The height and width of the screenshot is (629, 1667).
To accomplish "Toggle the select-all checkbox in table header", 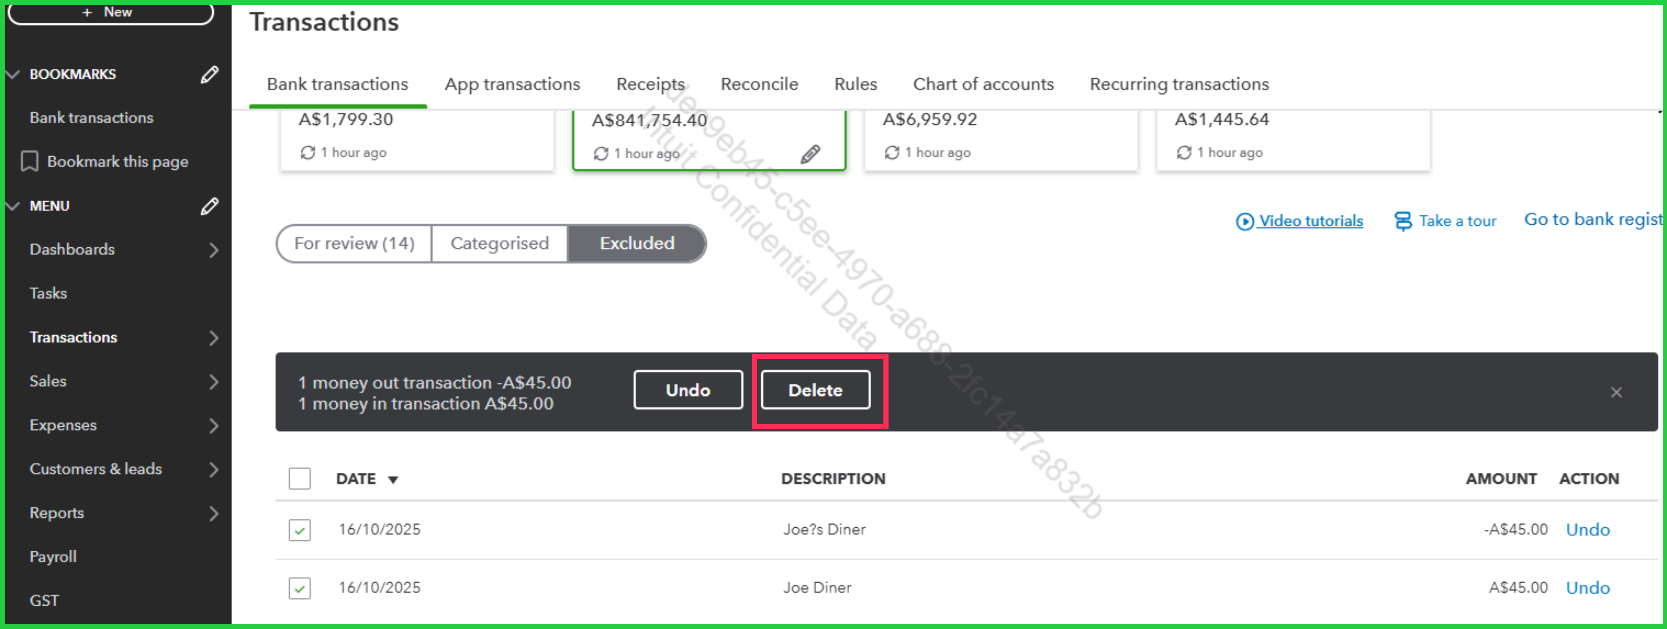I will pos(300,479).
